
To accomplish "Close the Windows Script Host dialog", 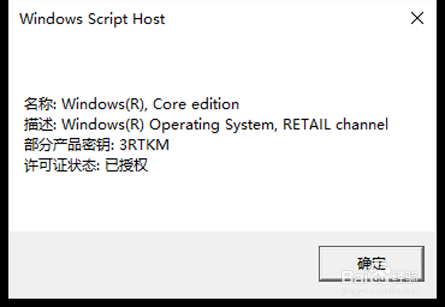I will tap(417, 18).
